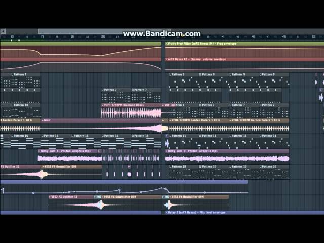Screen dimensions: 324x243
Task: Click the Freq envelope curve's lowest dip point
Action: coord(101,55)
